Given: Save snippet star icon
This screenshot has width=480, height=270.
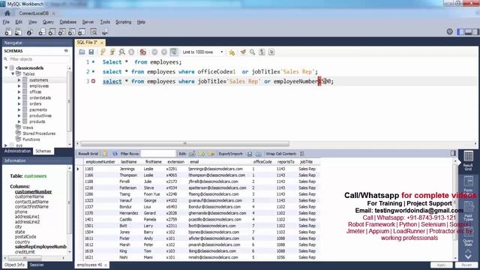Looking at the screenshot, I should [x=232, y=52].
